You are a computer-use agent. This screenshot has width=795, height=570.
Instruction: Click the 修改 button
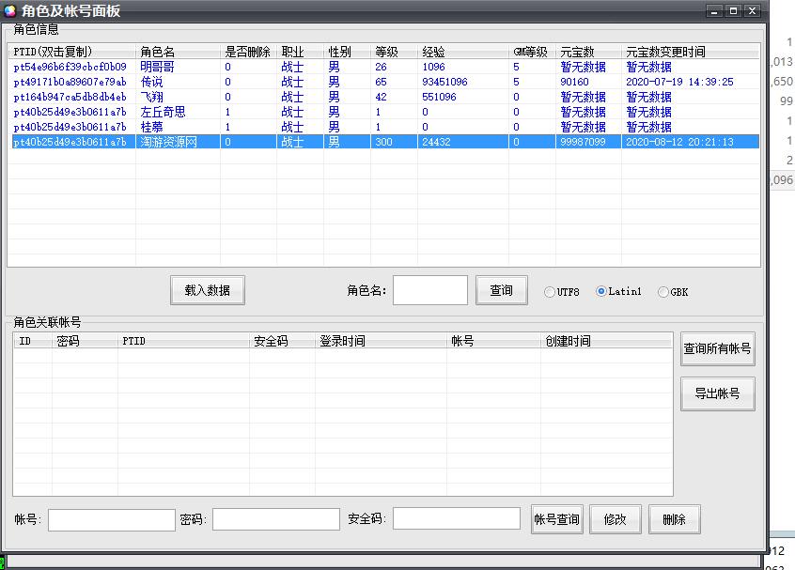click(615, 519)
